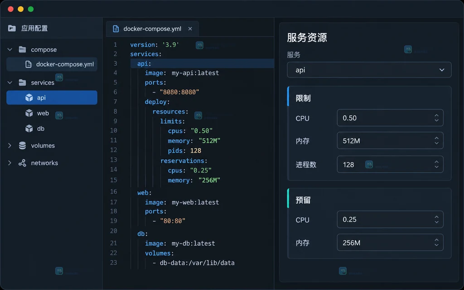The height and width of the screenshot is (290, 464).
Task: Click the 进程数 field showing 128
Action: pos(390,164)
